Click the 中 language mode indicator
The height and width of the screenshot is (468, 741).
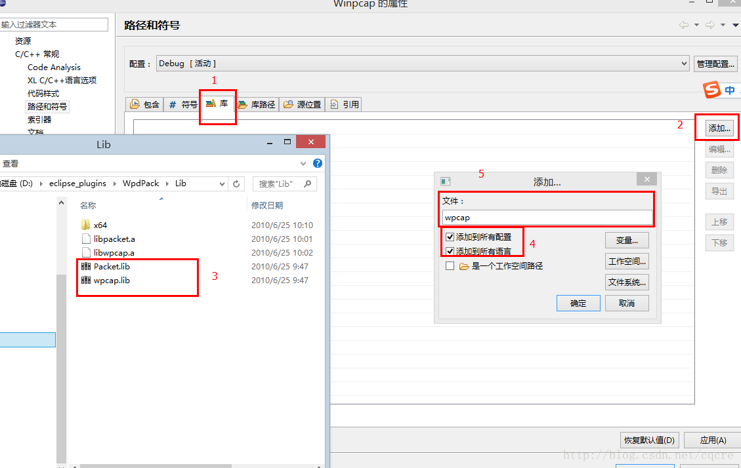coord(730,90)
